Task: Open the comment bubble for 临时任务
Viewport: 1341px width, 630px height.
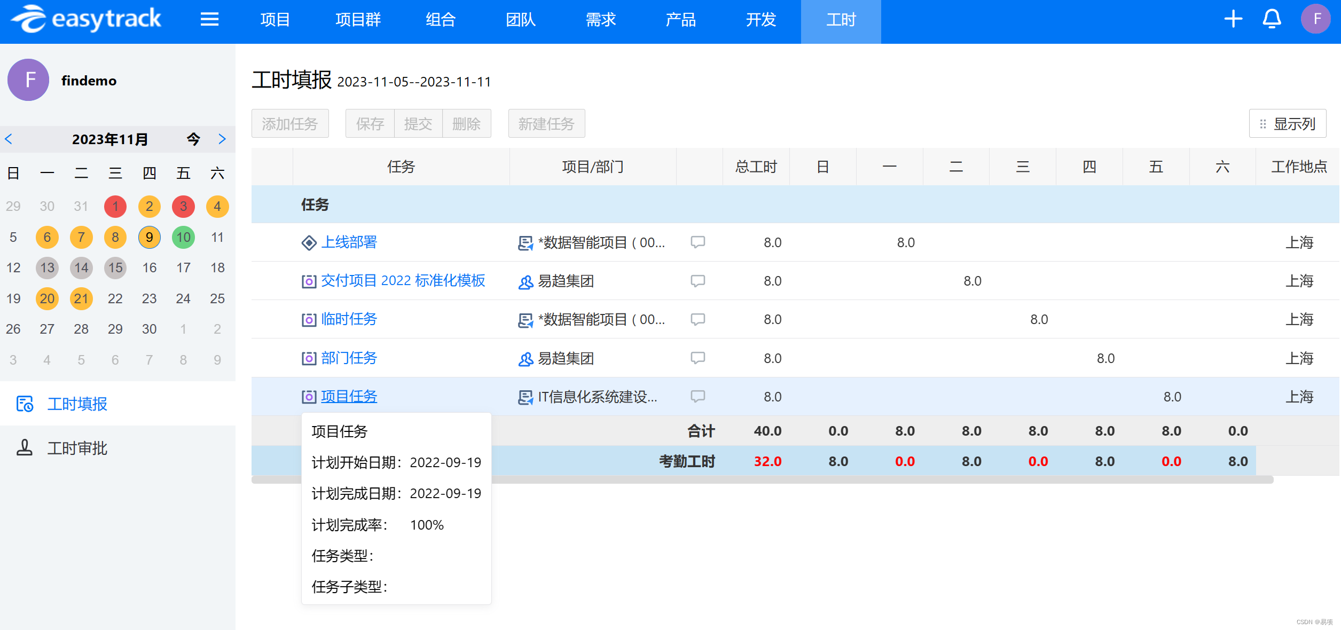Action: coord(697,319)
